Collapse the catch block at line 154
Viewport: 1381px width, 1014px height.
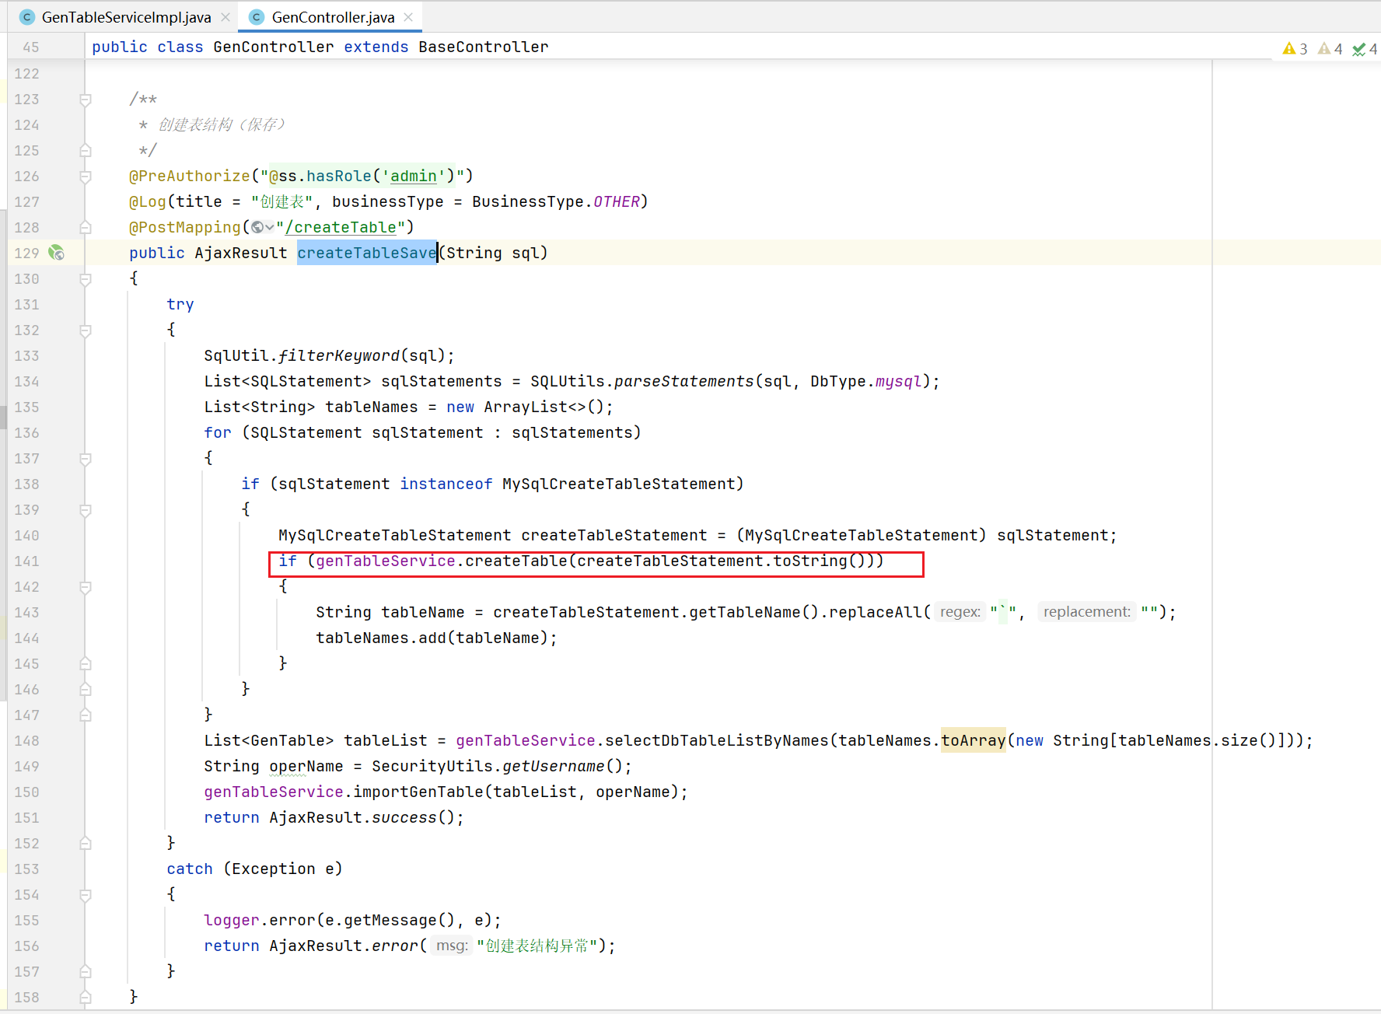click(86, 895)
